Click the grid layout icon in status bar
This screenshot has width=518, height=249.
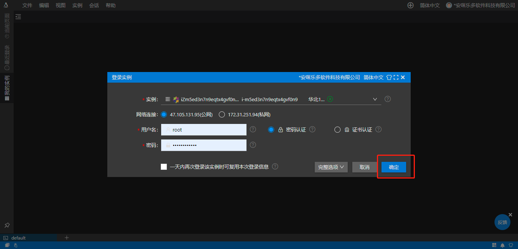click(x=494, y=245)
